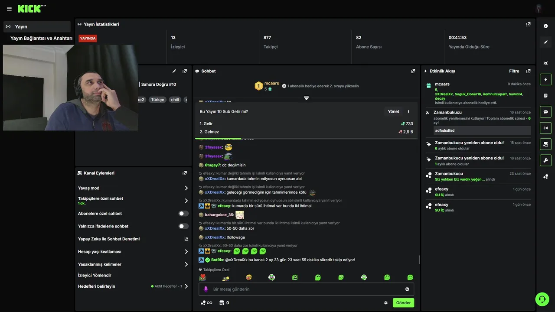This screenshot has width=555, height=312.
Task: Click the Zamanbukucu 23 saat önce entry
Action: click(477, 176)
